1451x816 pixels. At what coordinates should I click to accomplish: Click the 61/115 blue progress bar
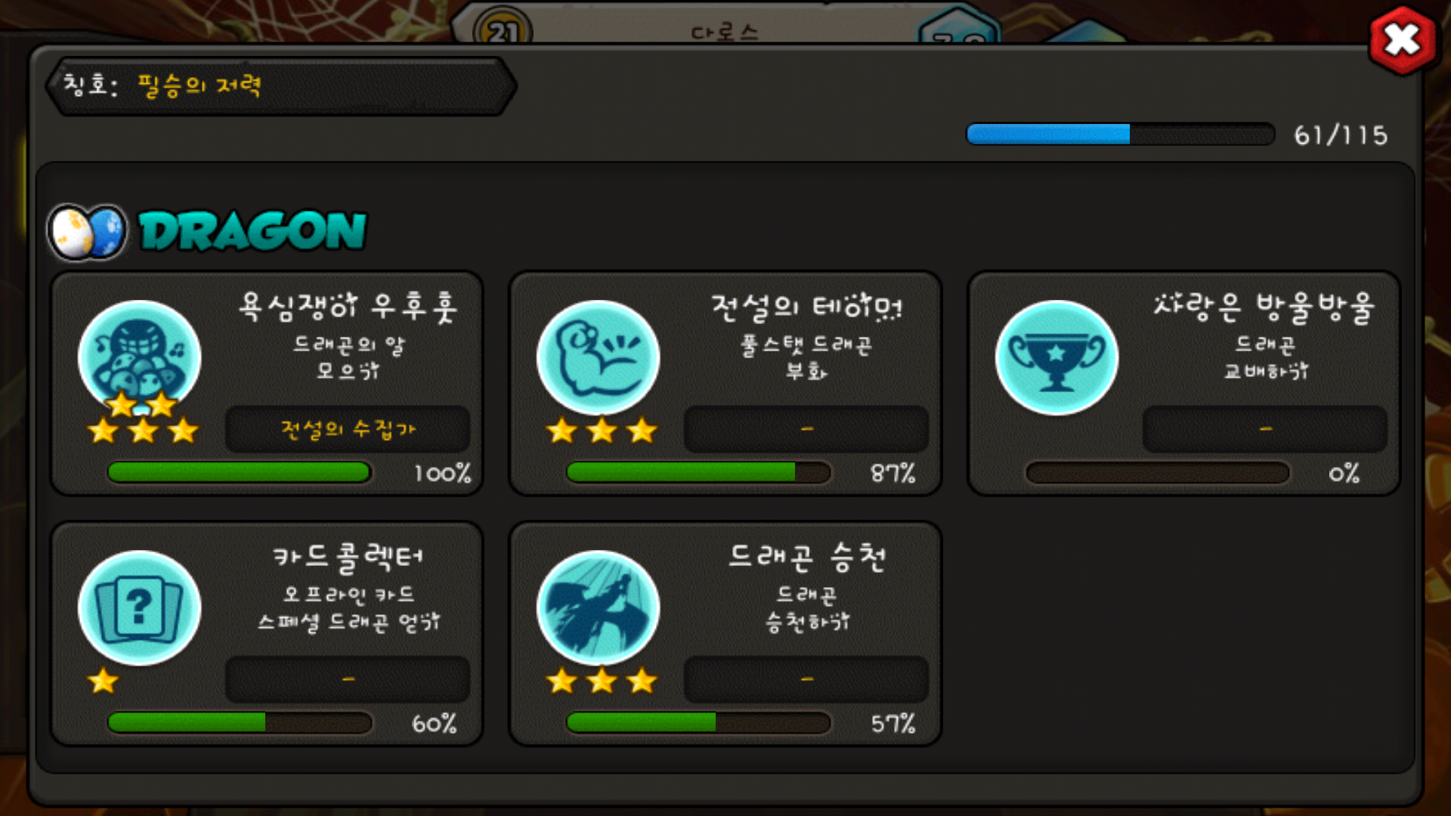[x=1121, y=134]
